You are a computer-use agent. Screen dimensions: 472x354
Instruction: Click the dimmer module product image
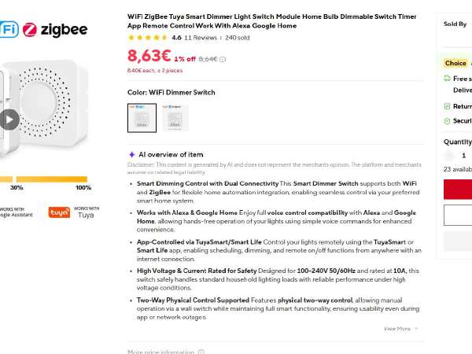(45, 102)
